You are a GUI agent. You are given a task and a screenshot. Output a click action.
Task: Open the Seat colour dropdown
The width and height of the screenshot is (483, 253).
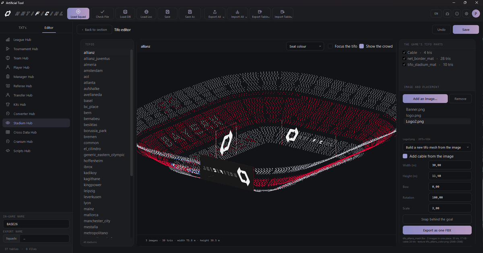point(305,47)
